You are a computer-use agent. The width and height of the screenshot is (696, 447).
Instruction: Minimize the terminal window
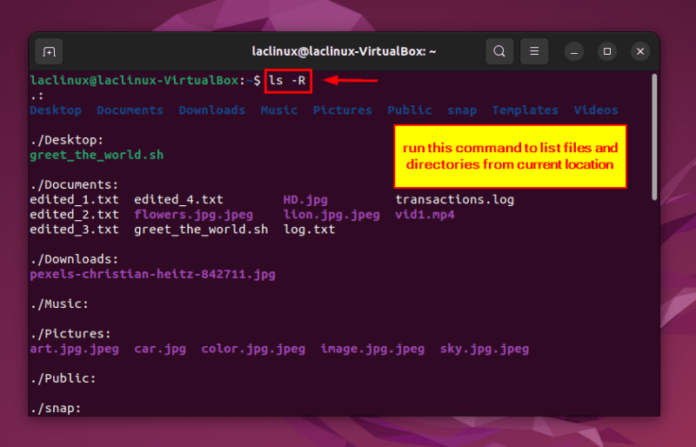[574, 51]
